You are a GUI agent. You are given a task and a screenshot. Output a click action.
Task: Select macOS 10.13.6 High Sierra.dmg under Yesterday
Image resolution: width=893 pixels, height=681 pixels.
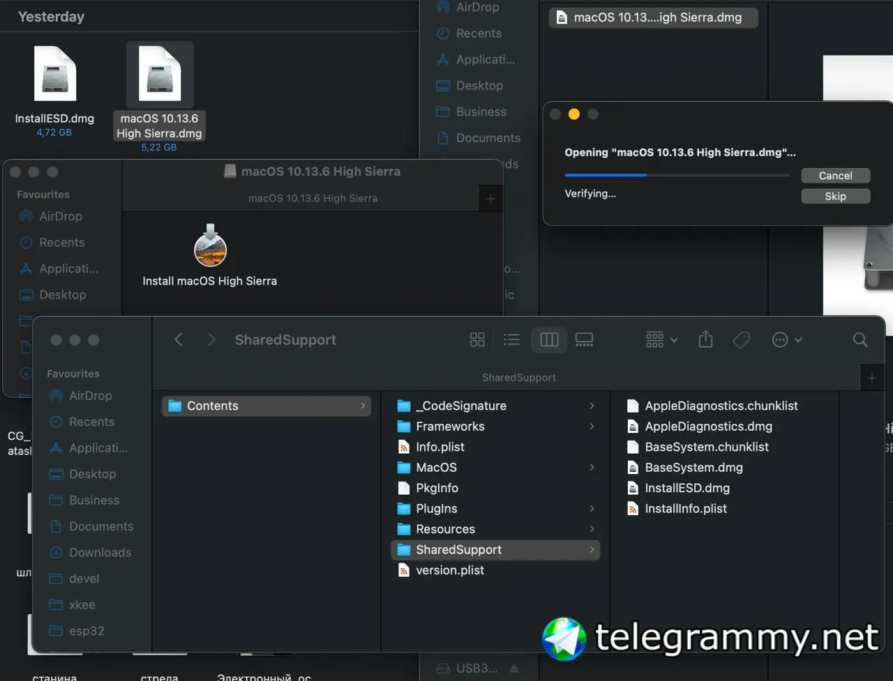[x=159, y=97]
